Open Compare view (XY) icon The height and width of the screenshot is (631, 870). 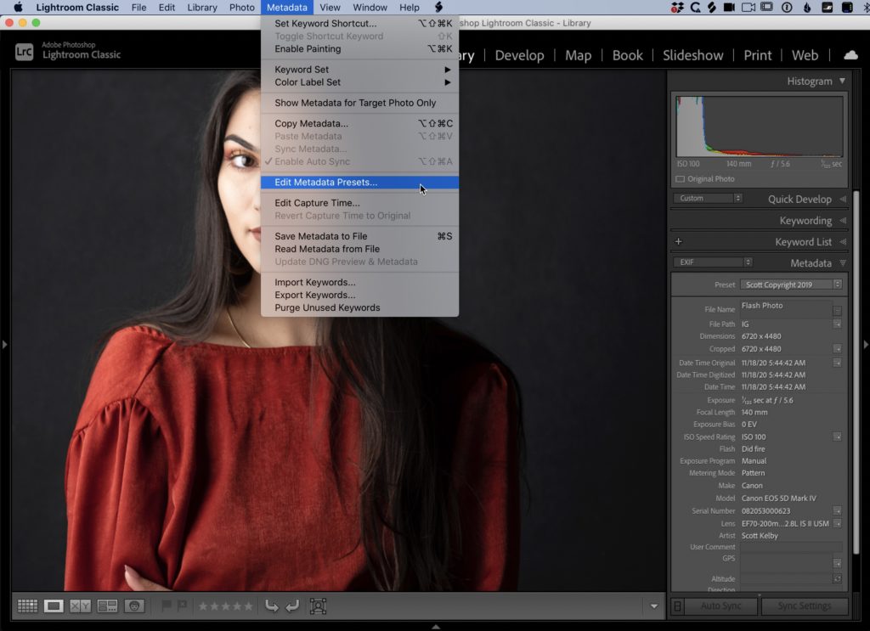(80, 606)
